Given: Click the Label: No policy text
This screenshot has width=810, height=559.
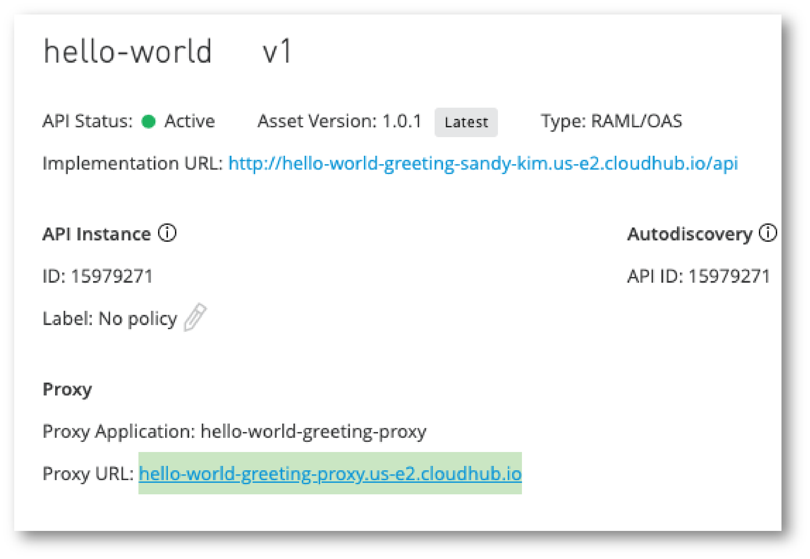Looking at the screenshot, I should (x=110, y=319).
